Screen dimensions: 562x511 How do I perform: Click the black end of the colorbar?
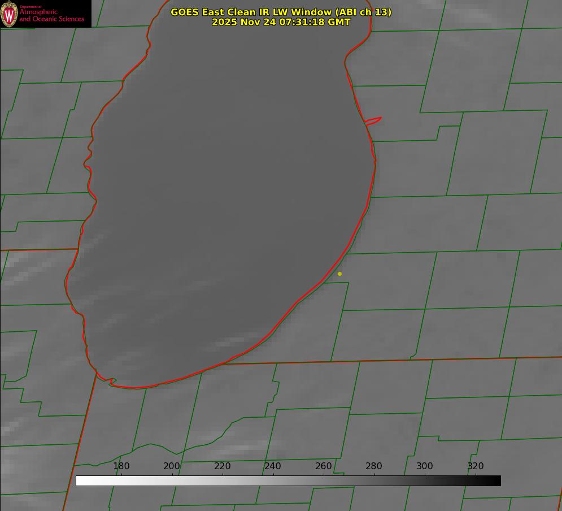click(496, 480)
